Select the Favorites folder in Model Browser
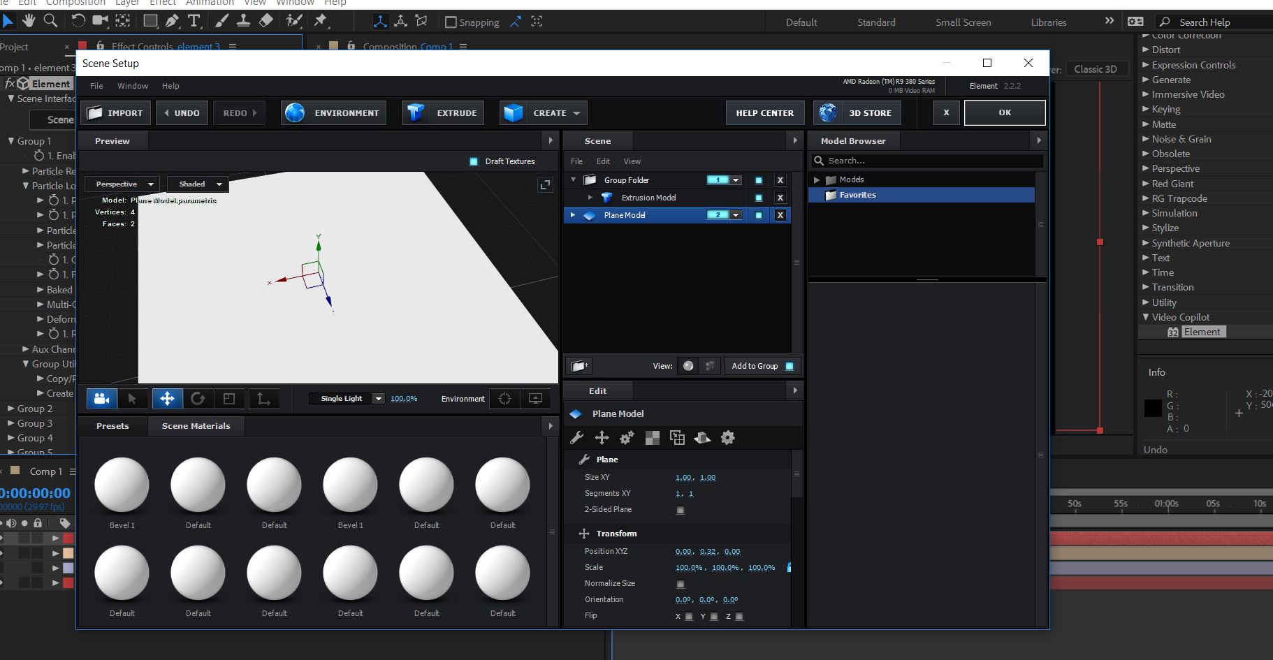The height and width of the screenshot is (660, 1273). [921, 195]
